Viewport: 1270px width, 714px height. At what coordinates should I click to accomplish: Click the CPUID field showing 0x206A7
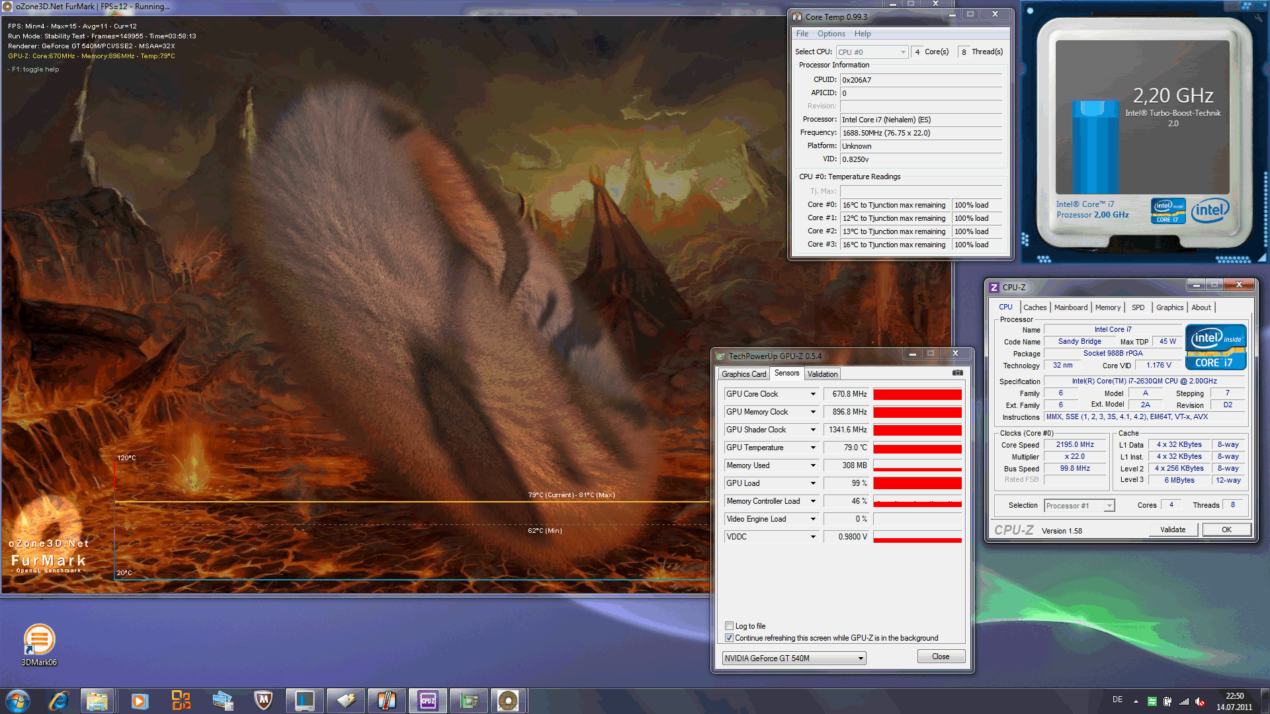tap(921, 80)
